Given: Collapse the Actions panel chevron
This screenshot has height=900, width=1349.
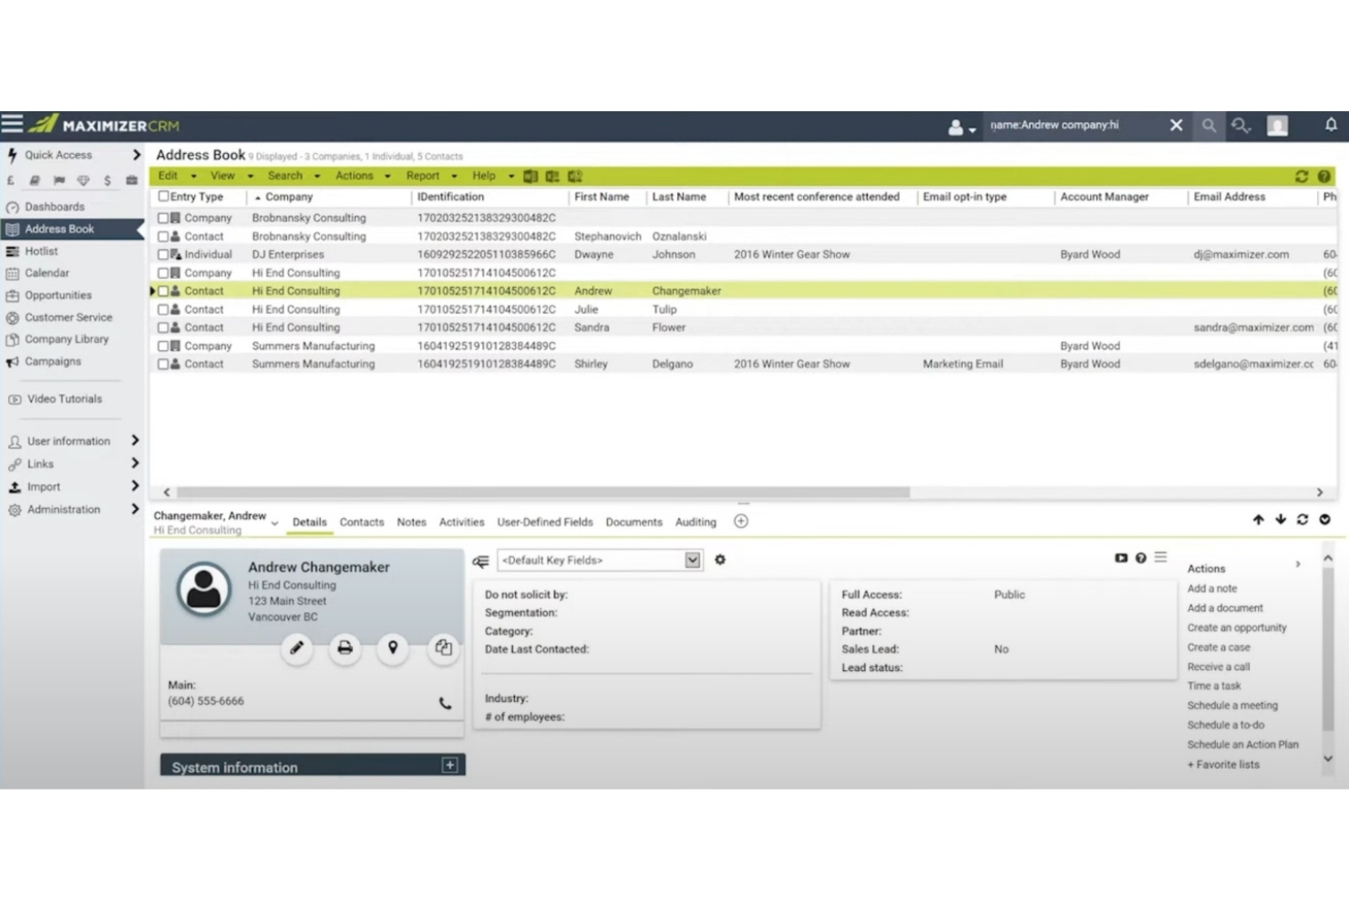Looking at the screenshot, I should pos(1298,564).
